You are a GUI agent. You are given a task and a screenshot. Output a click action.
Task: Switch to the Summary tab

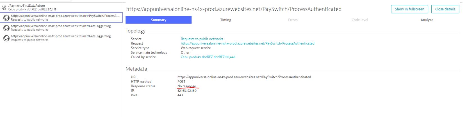click(x=158, y=20)
